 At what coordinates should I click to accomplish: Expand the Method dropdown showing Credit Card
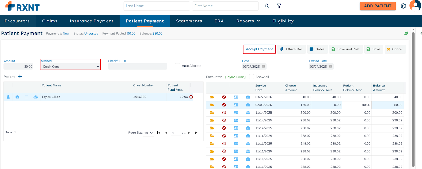(x=70, y=67)
